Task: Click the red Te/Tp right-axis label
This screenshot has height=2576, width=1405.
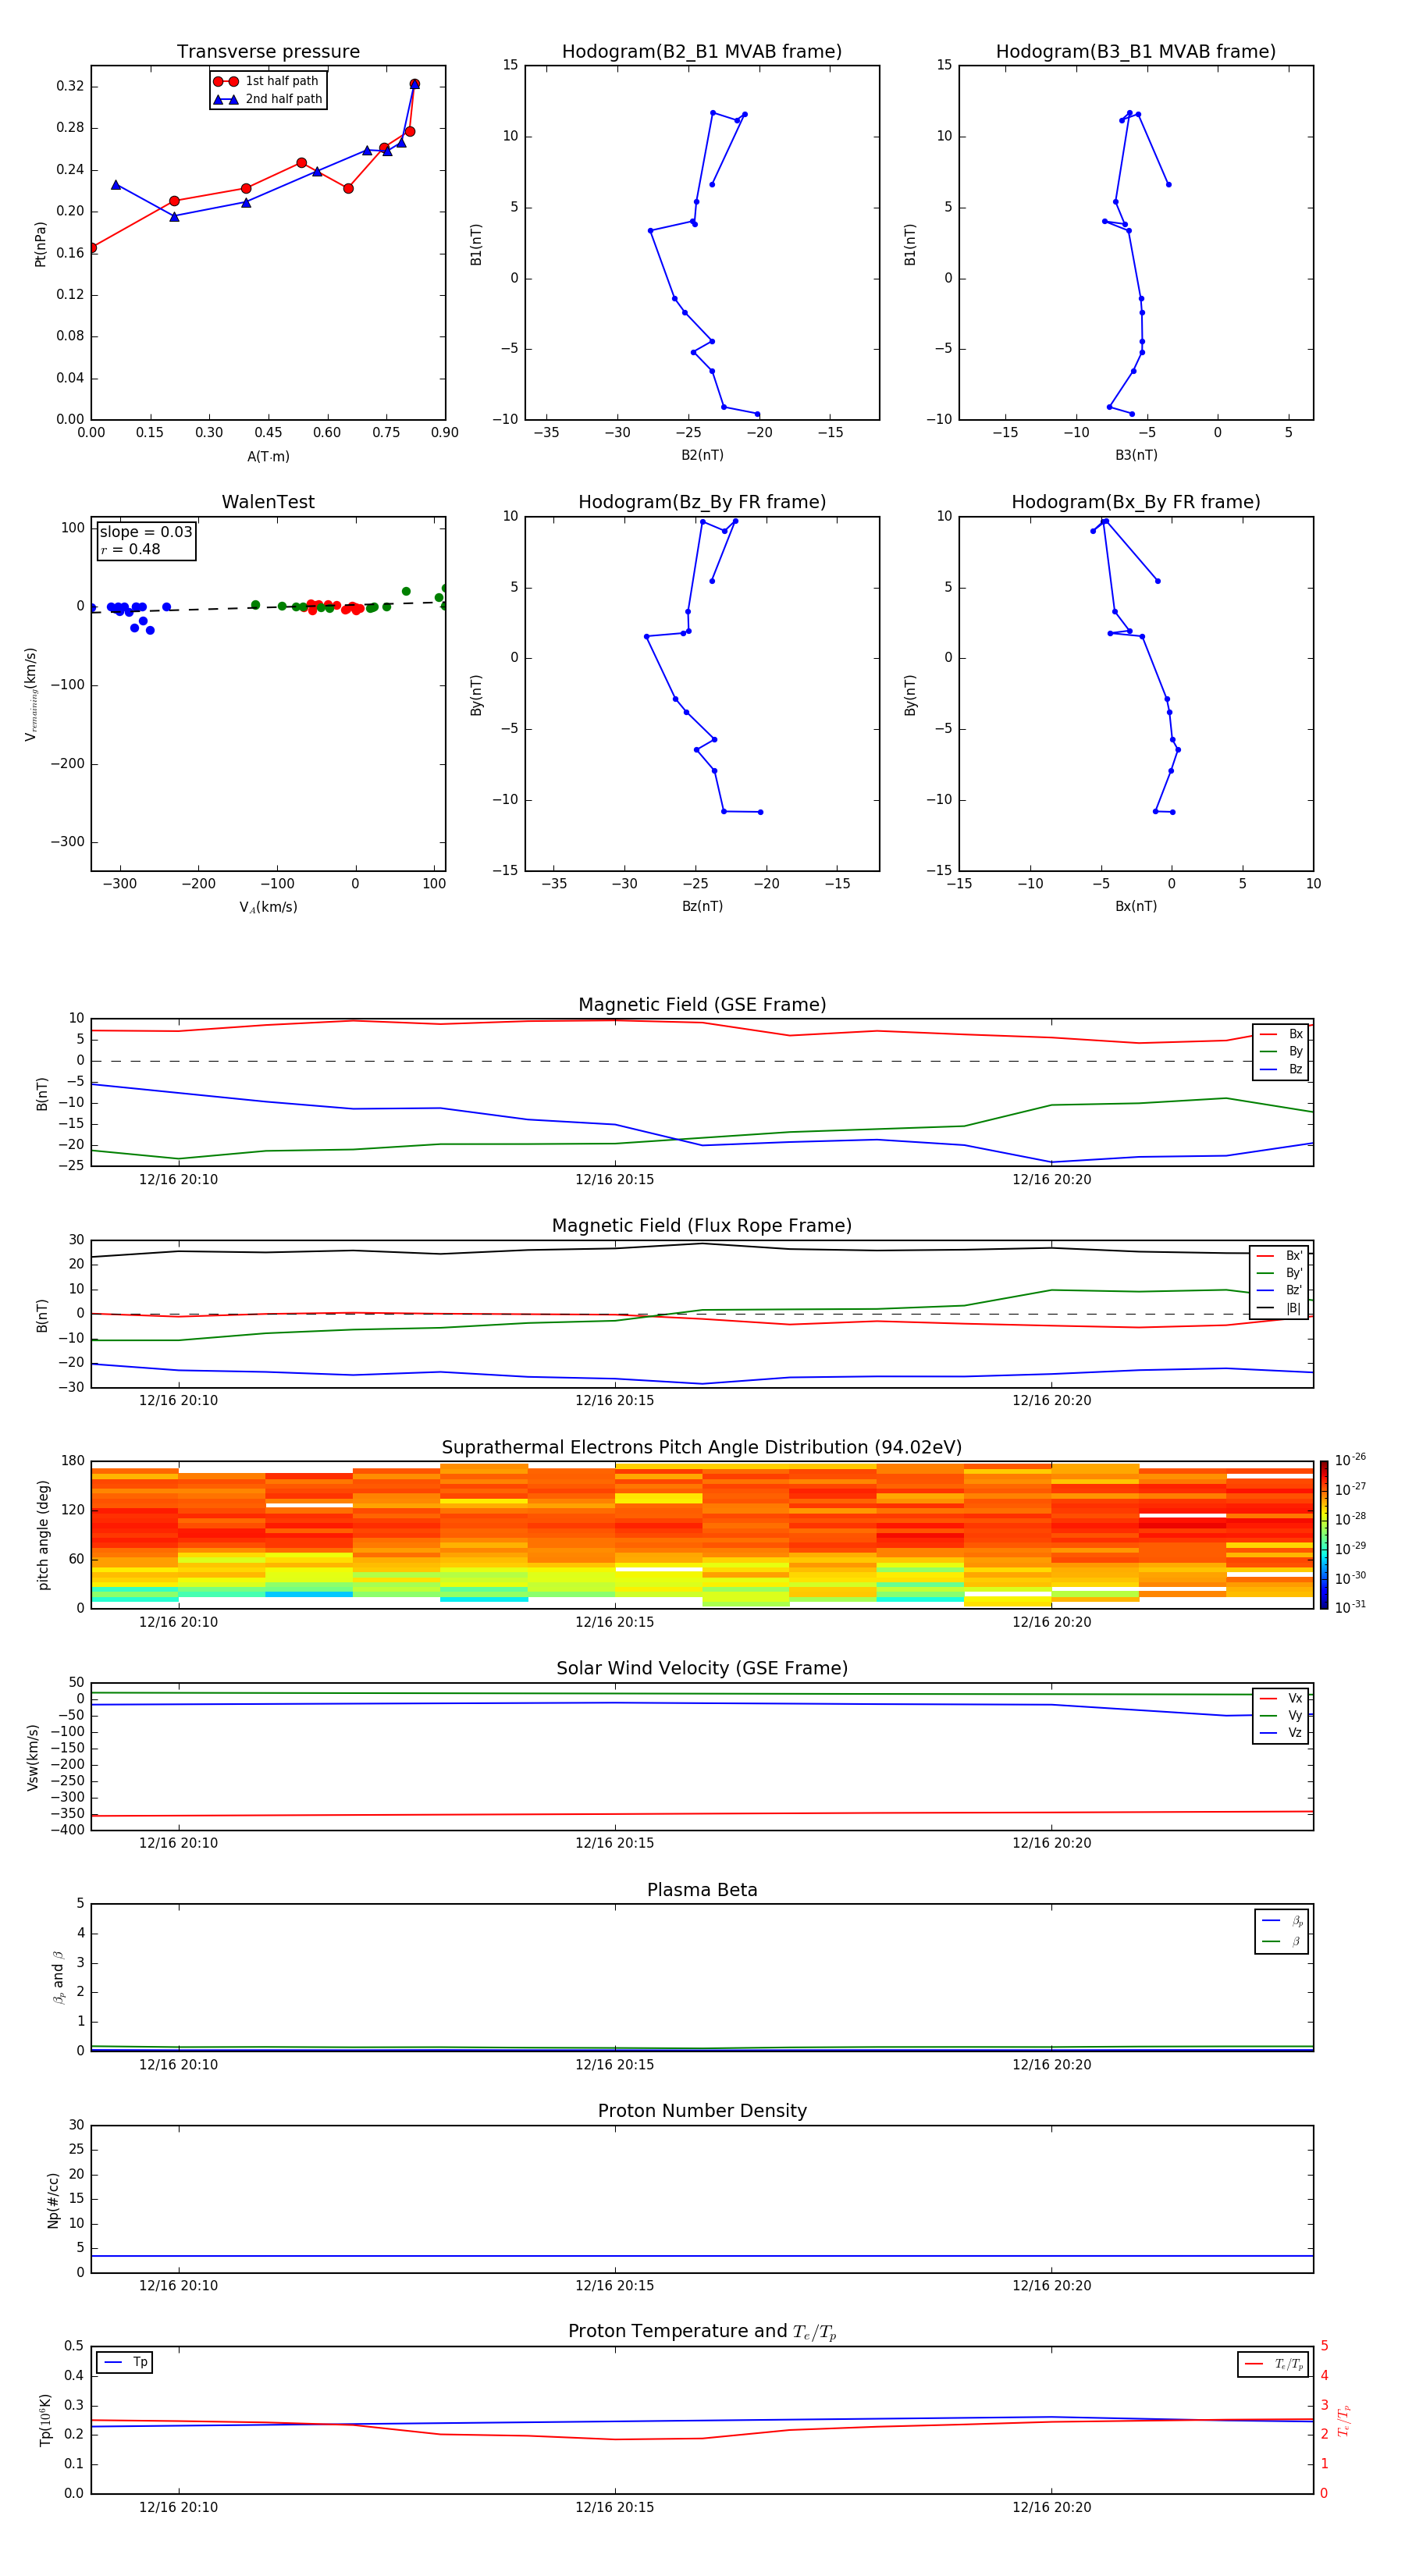Action: [1344, 2420]
